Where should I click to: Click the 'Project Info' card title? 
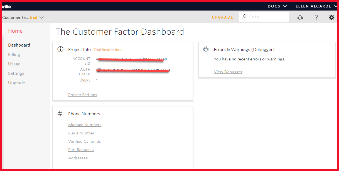click(80, 49)
